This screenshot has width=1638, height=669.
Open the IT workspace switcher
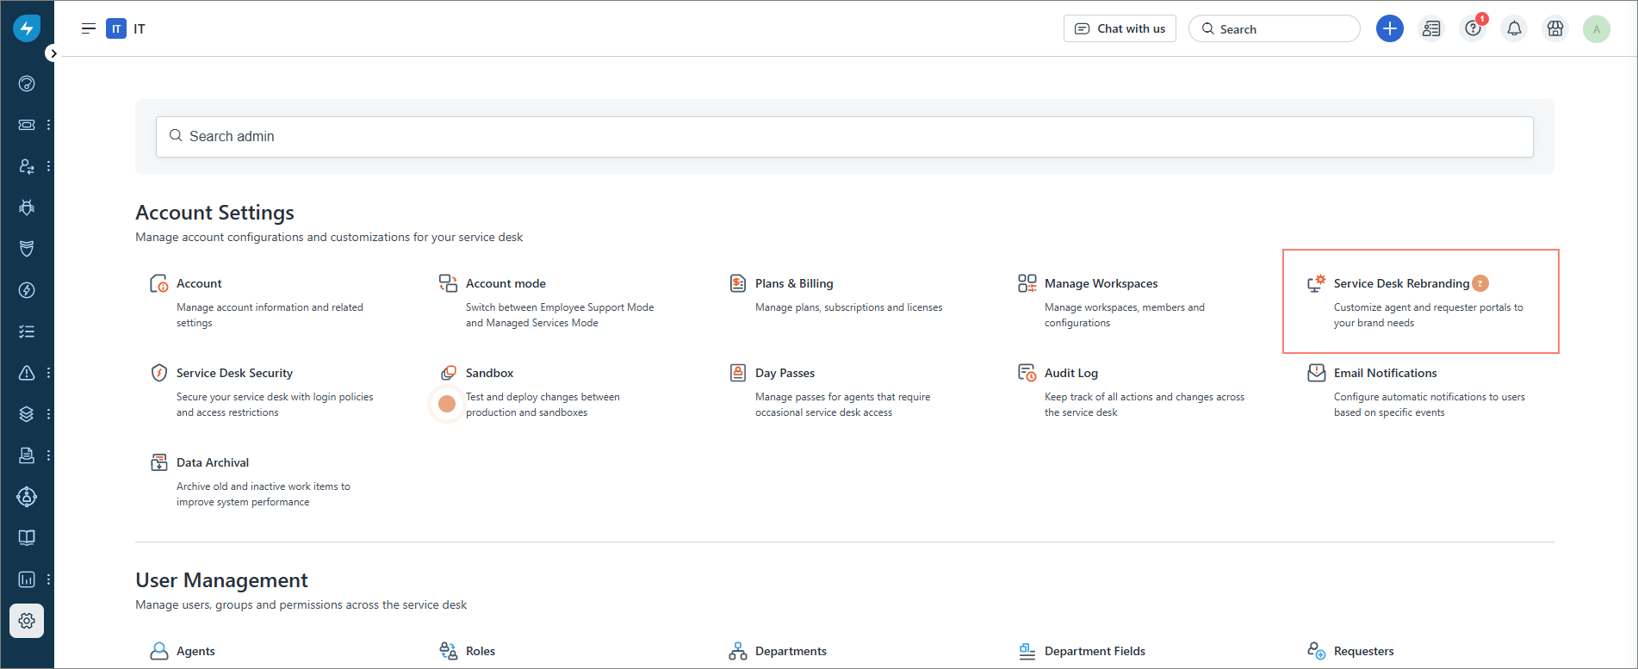coord(126,28)
